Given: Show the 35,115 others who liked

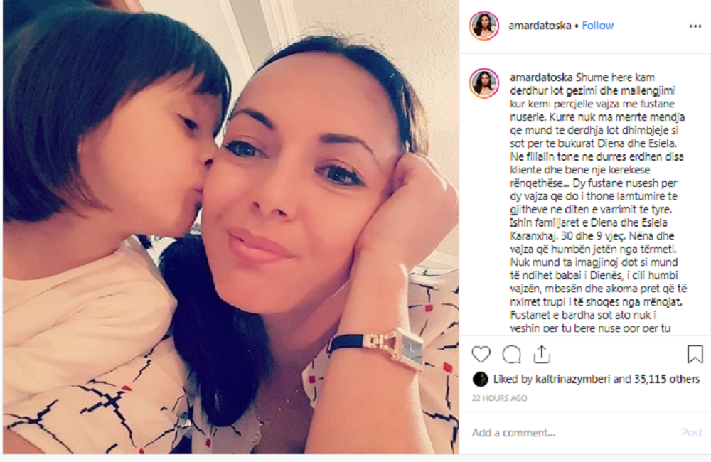Looking at the screenshot, I should pyautogui.click(x=667, y=379).
